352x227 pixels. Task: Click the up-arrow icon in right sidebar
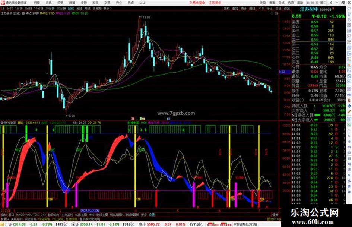click(349, 14)
